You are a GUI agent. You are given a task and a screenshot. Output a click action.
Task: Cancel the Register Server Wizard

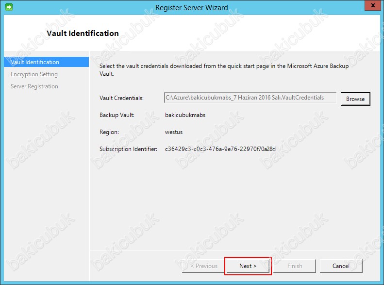click(341, 266)
